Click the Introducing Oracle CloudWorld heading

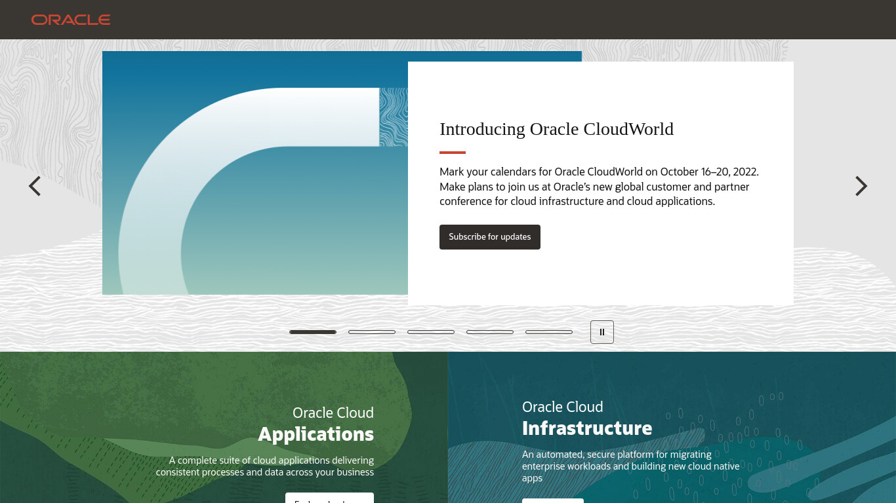click(556, 129)
